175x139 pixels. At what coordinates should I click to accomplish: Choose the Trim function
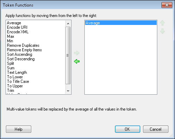[10, 90]
